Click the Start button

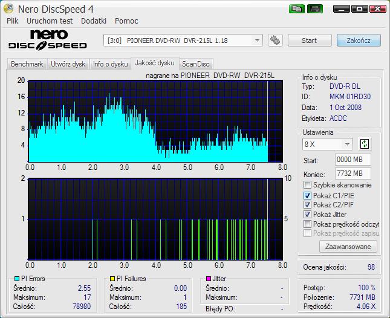(x=310, y=41)
